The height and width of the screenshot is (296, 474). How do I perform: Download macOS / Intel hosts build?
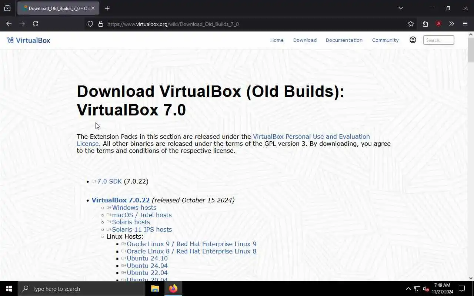(x=142, y=215)
